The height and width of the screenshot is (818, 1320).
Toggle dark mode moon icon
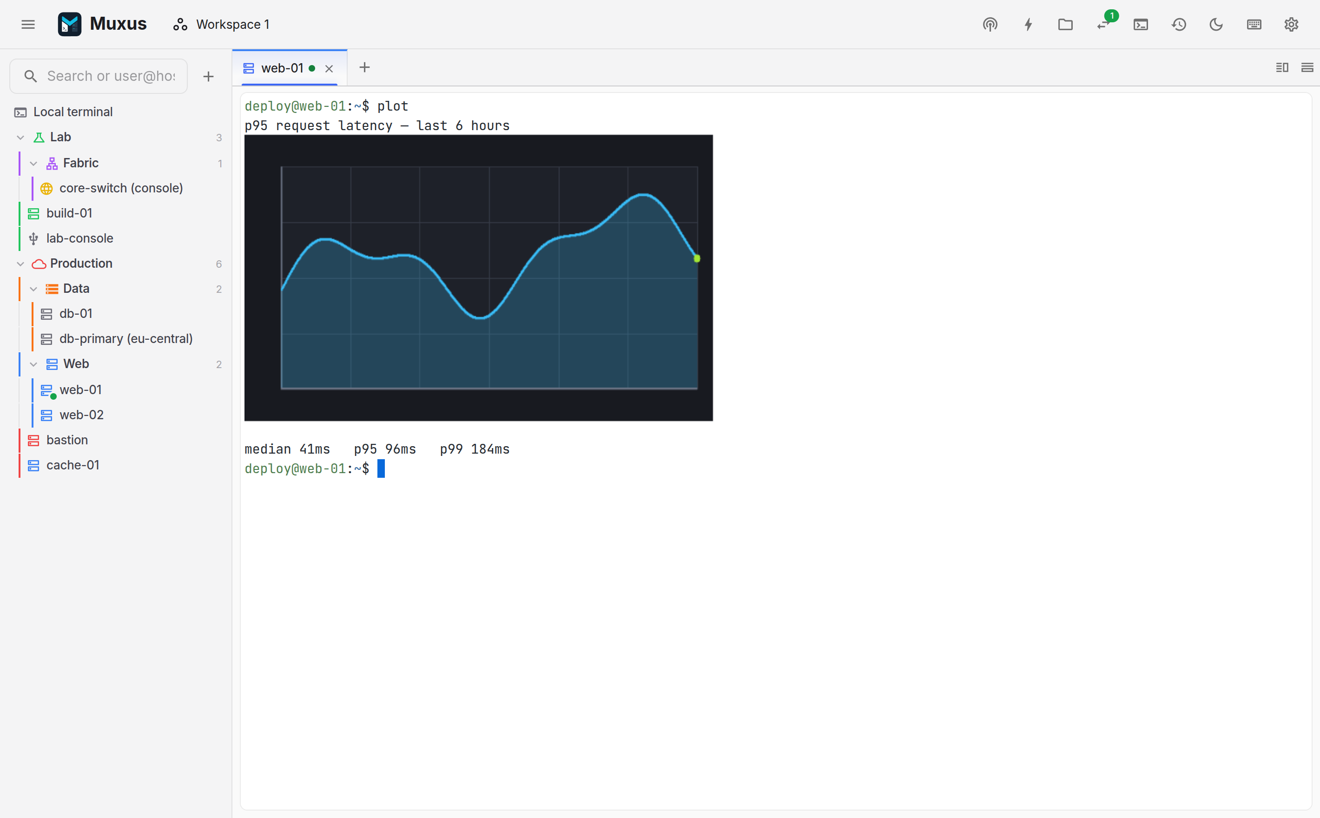pyautogui.click(x=1216, y=24)
